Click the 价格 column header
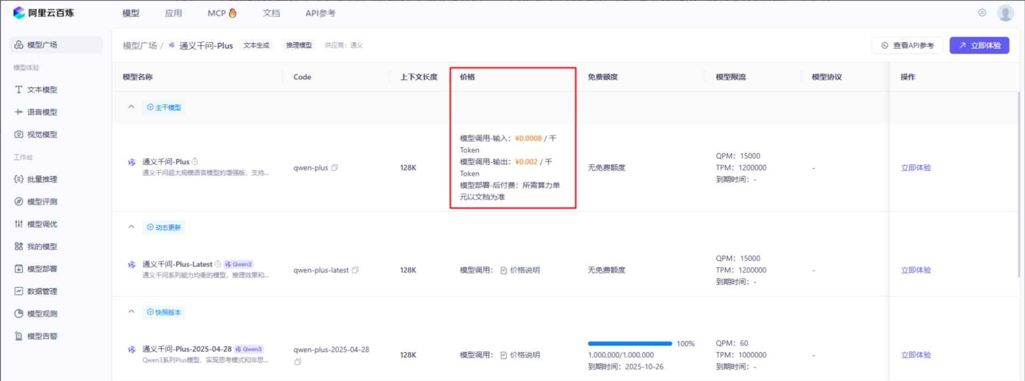 point(467,77)
